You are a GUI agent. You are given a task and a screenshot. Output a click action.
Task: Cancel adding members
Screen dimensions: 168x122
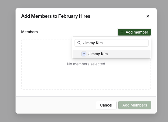(106, 105)
